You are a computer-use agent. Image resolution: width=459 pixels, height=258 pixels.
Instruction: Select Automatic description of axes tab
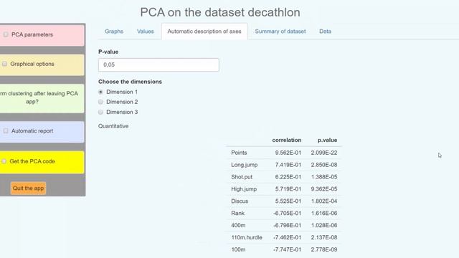point(204,32)
